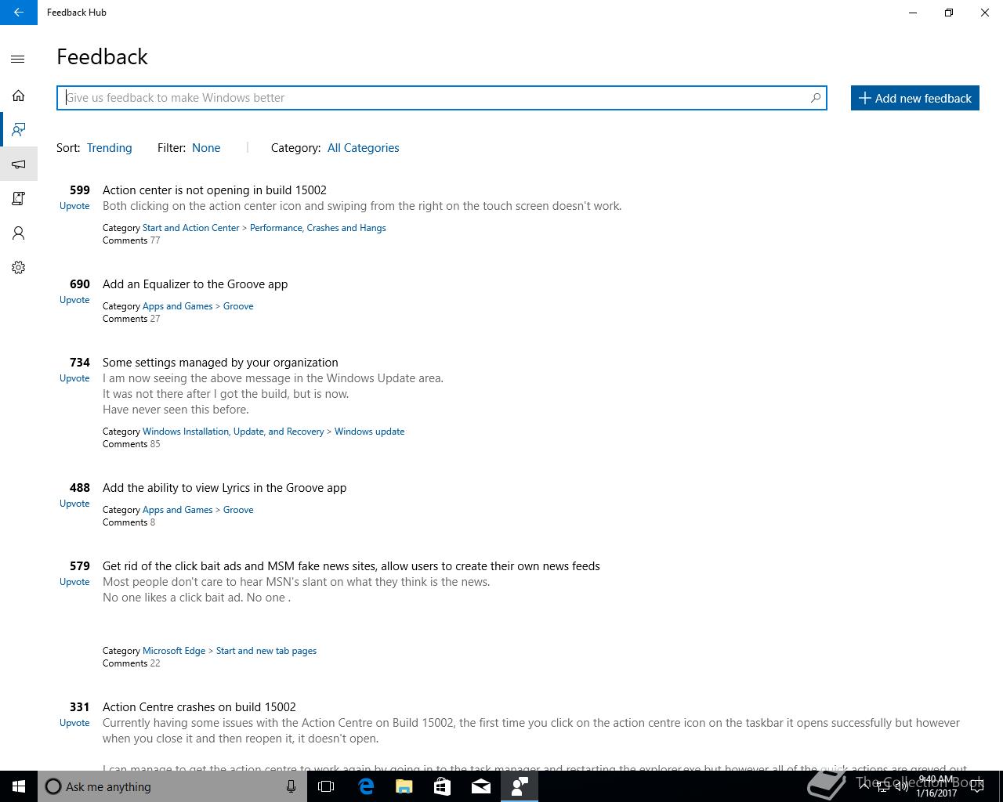Open Task View on the taskbar
The width and height of the screenshot is (1003, 802).
(x=326, y=786)
